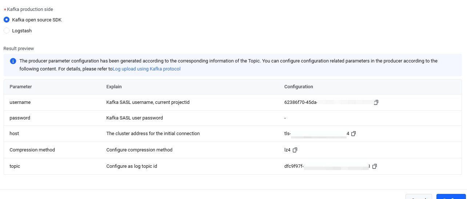Click the Explain column header
This screenshot has height=199, width=467.
coord(114,87)
